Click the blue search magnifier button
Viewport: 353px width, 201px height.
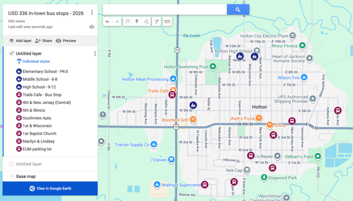[238, 9]
